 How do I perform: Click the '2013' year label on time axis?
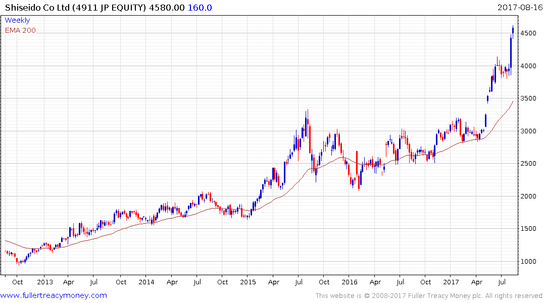coord(45,282)
